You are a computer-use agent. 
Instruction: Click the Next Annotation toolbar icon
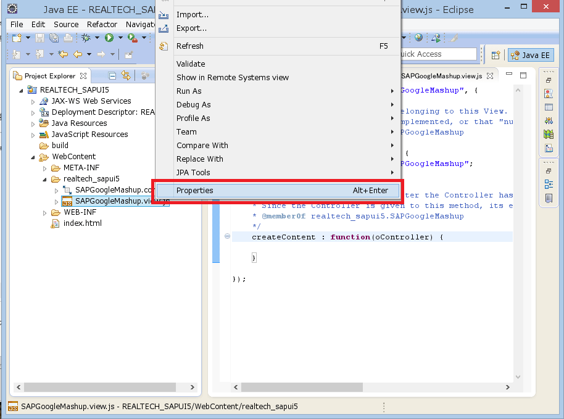tap(16, 54)
